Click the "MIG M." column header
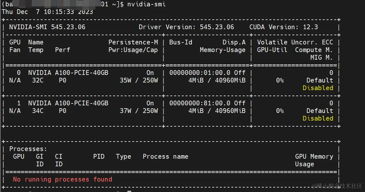This screenshot has width=365, height=192. (x=321, y=57)
